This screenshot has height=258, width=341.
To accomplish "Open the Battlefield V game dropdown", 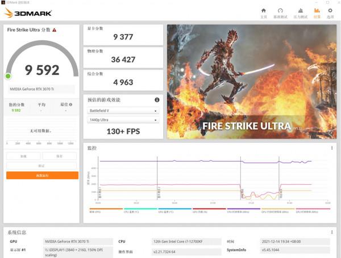I will click(123, 111).
